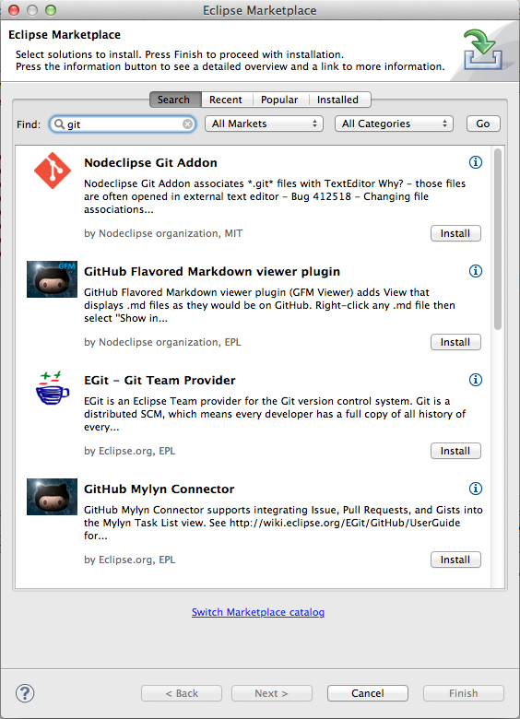Switch to the Installed tab
520x719 pixels.
tap(338, 100)
